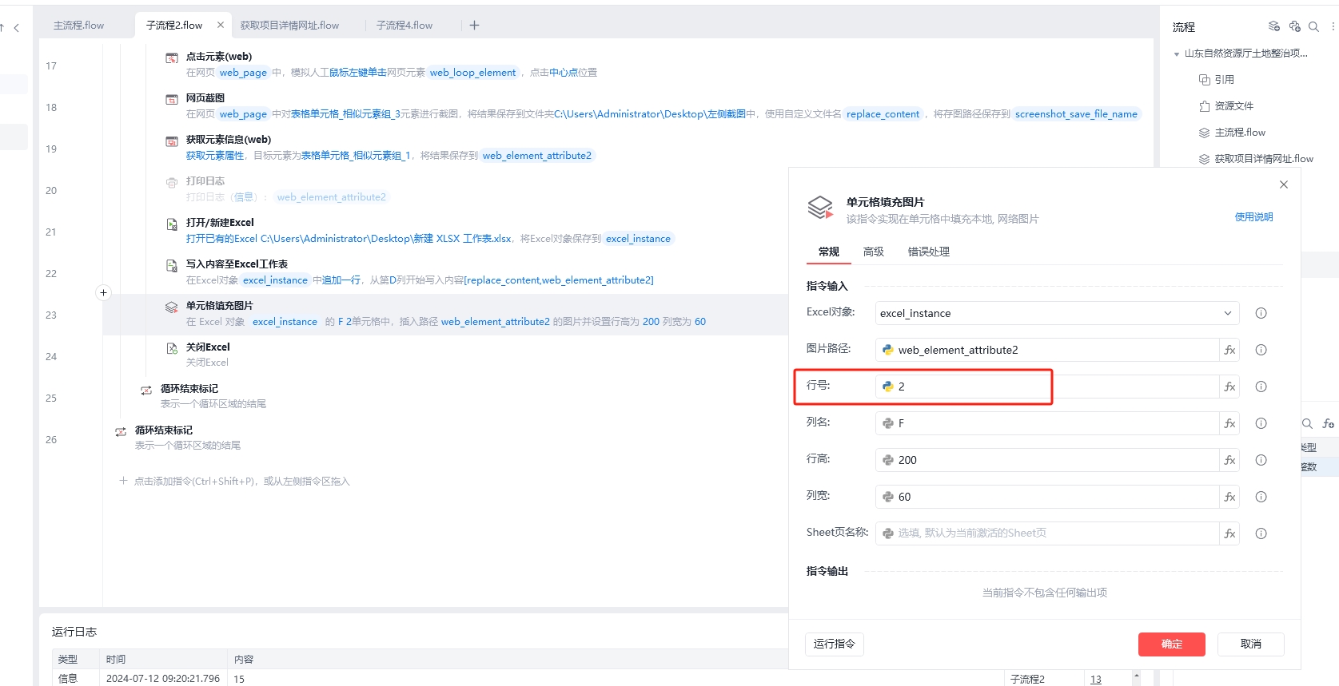Toggle Python mode icon in 行号 field
Viewport: 1339px width, 686px height.
[887, 387]
